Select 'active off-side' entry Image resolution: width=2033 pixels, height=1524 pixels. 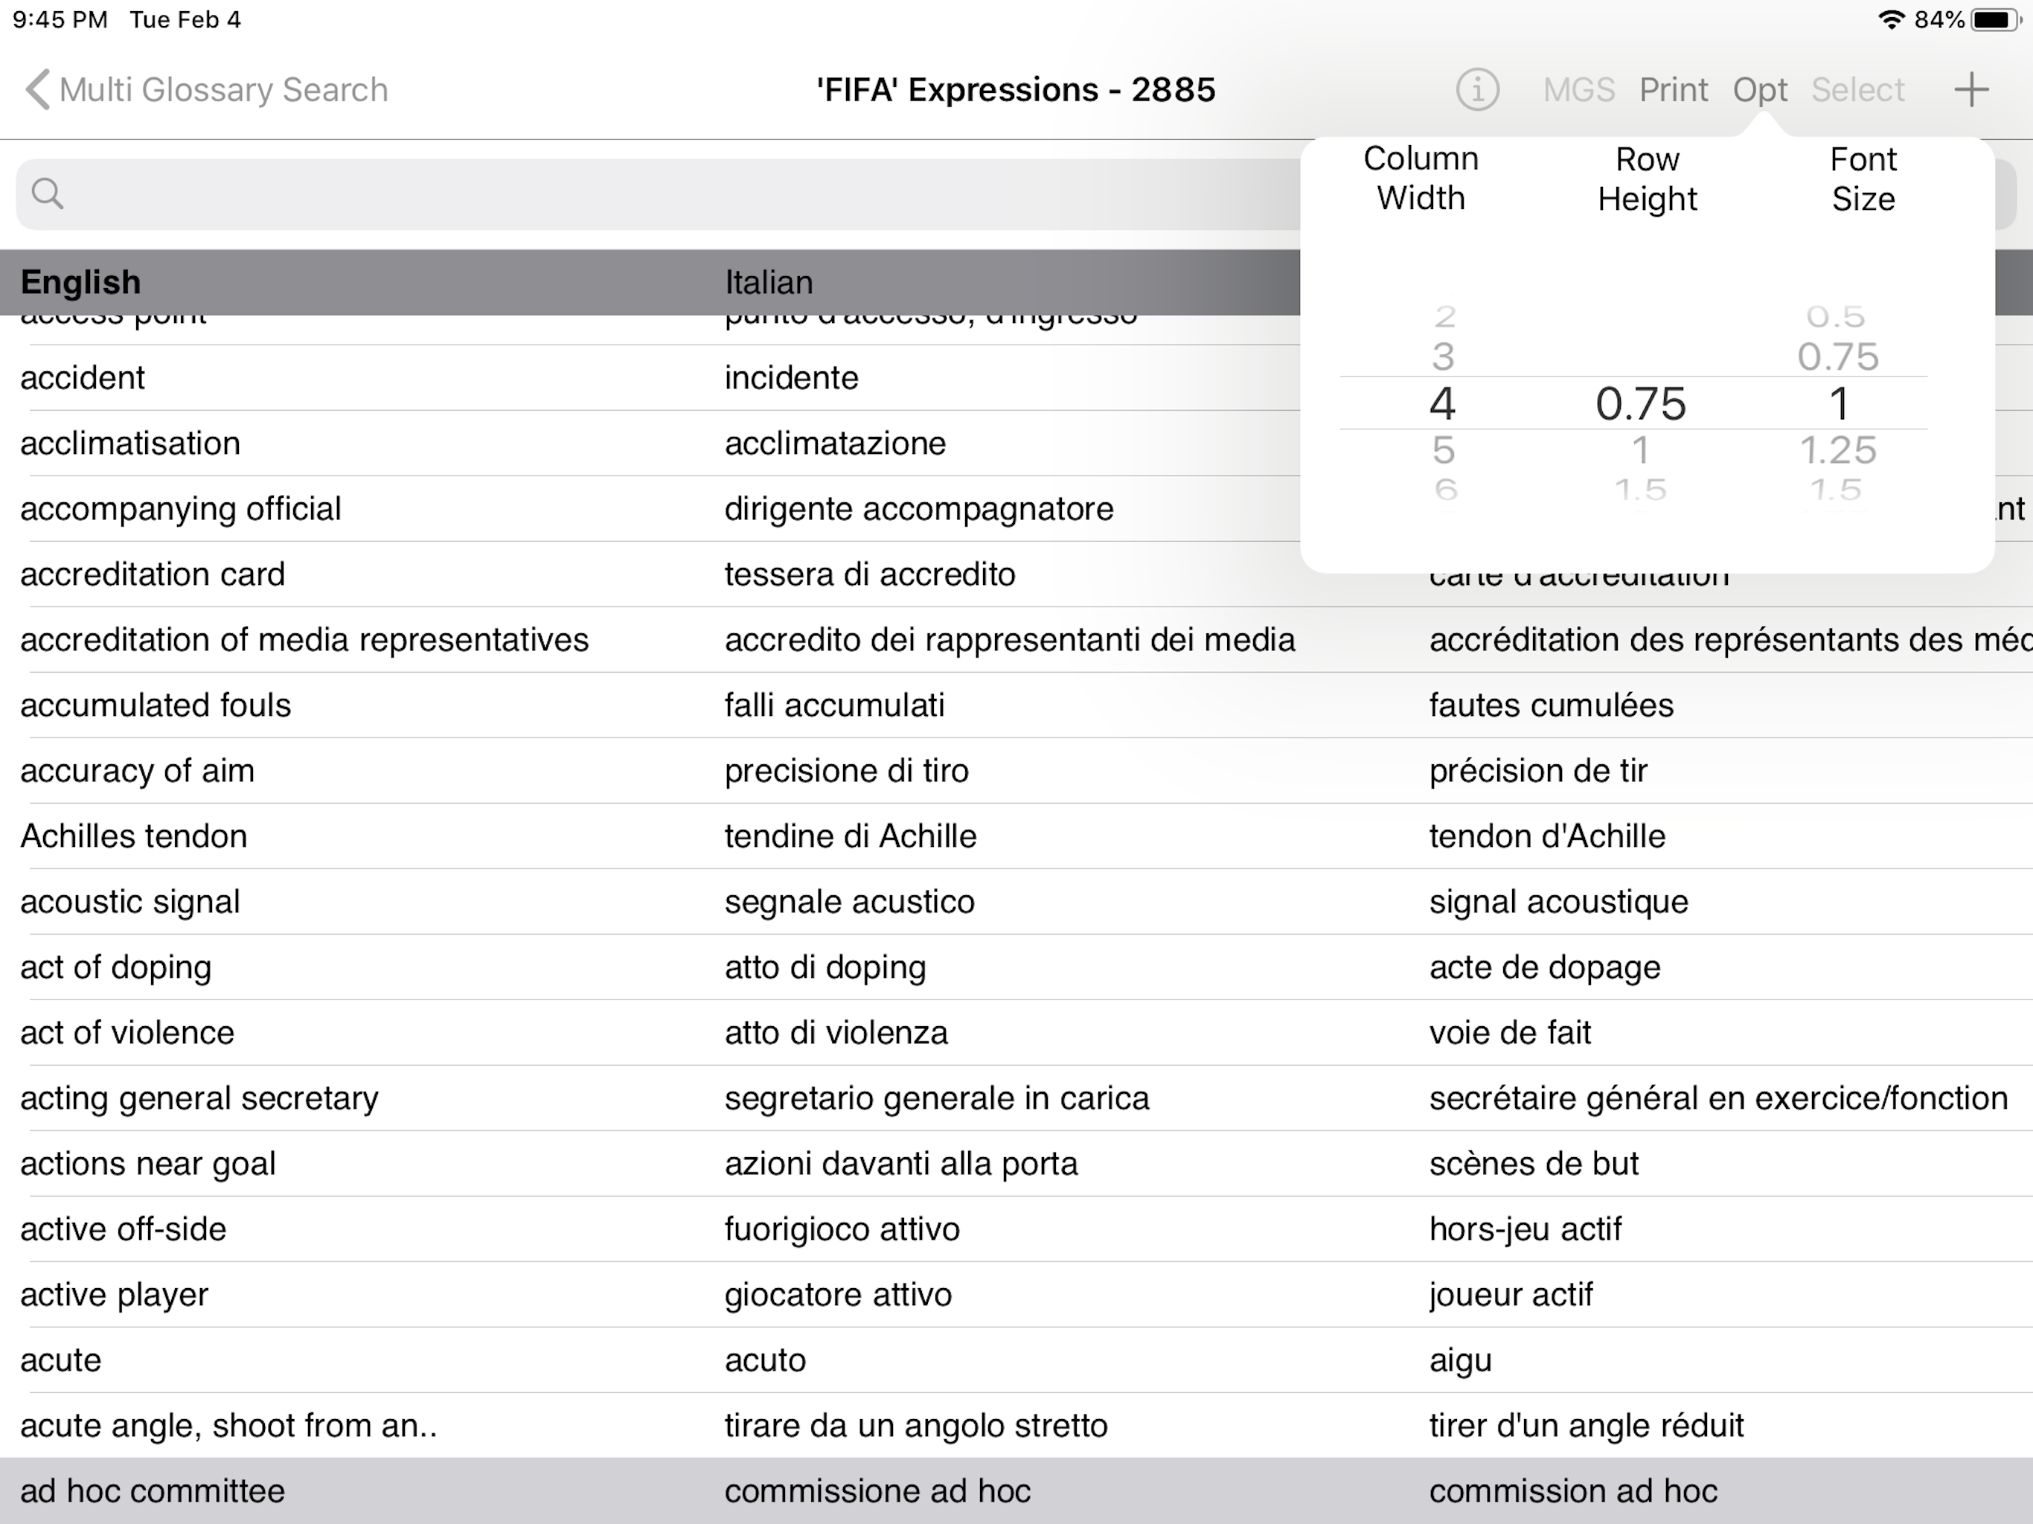[x=124, y=1229]
